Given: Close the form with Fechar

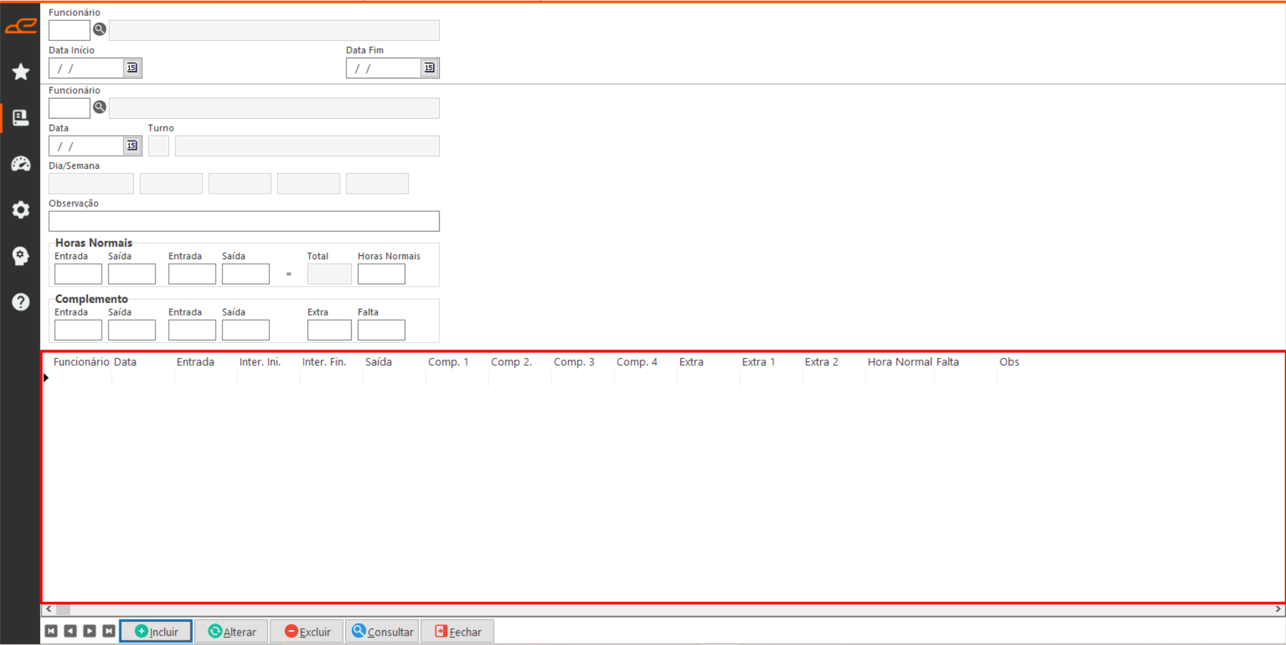Looking at the screenshot, I should coord(458,632).
